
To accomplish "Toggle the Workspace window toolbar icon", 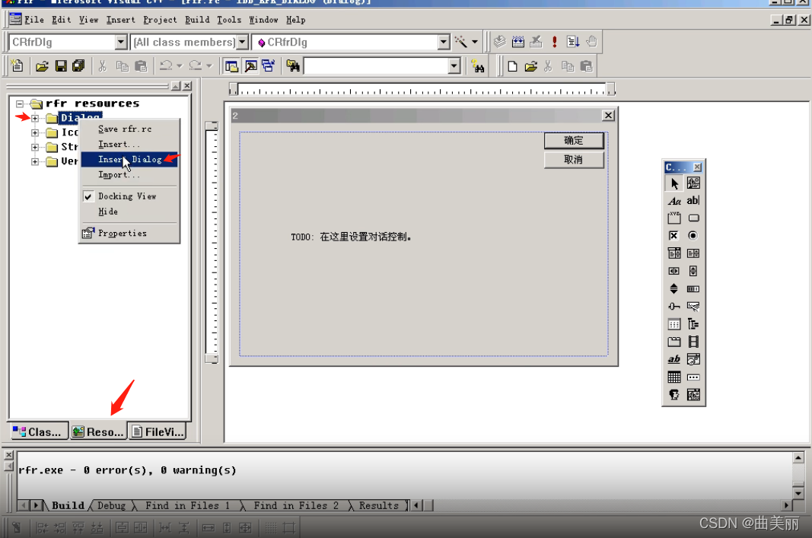I will pyautogui.click(x=231, y=65).
